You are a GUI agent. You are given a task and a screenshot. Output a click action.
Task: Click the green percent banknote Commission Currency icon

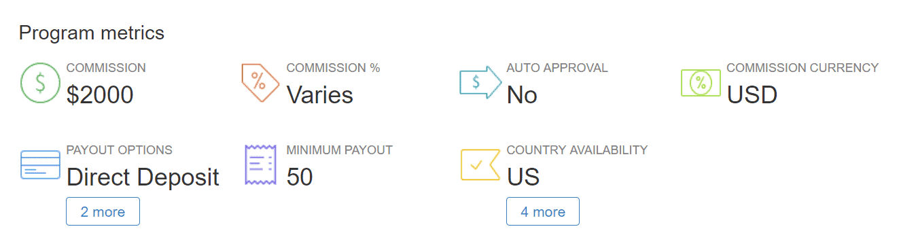[701, 82]
